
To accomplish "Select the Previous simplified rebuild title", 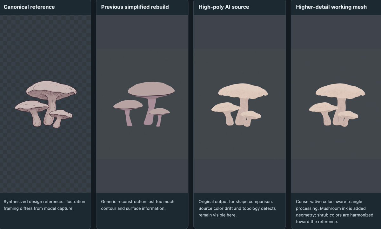I will click(x=135, y=7).
